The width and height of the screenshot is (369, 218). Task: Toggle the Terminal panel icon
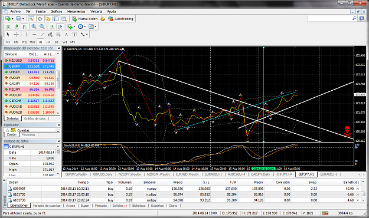55,19
